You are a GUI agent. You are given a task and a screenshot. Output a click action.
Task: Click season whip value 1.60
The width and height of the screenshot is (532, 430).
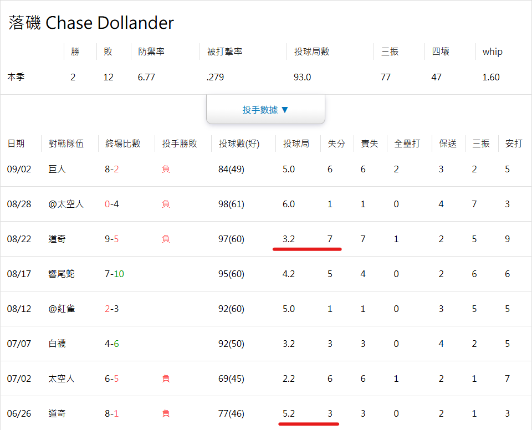coord(491,77)
